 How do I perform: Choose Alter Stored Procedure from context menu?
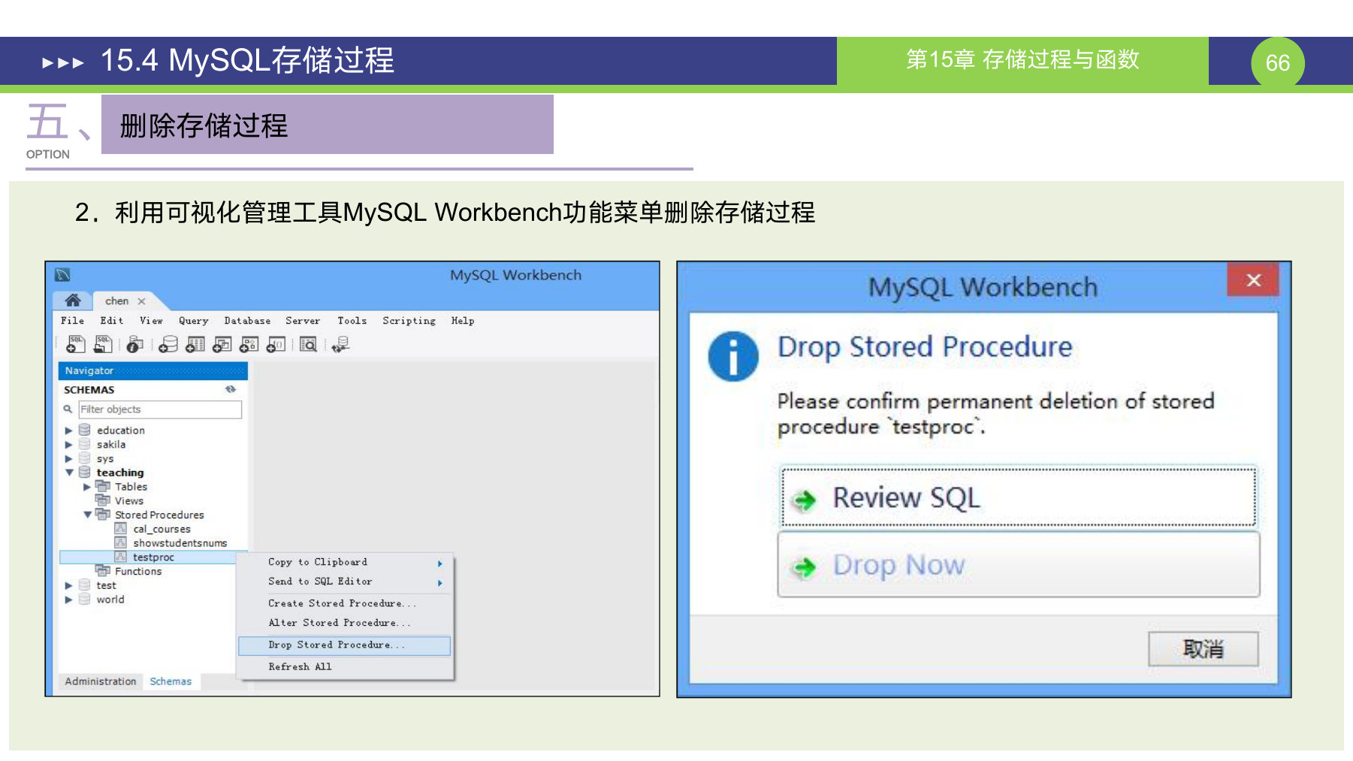tap(345, 623)
